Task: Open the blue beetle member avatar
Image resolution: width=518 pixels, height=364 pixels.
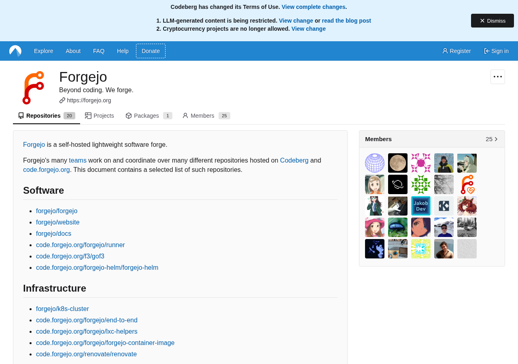Action: pyautogui.click(x=398, y=227)
